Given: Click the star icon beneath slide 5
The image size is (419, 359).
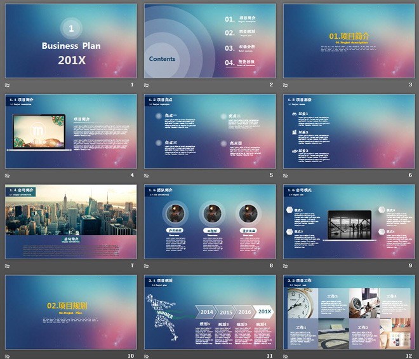Looking at the screenshot, I should point(147,175).
